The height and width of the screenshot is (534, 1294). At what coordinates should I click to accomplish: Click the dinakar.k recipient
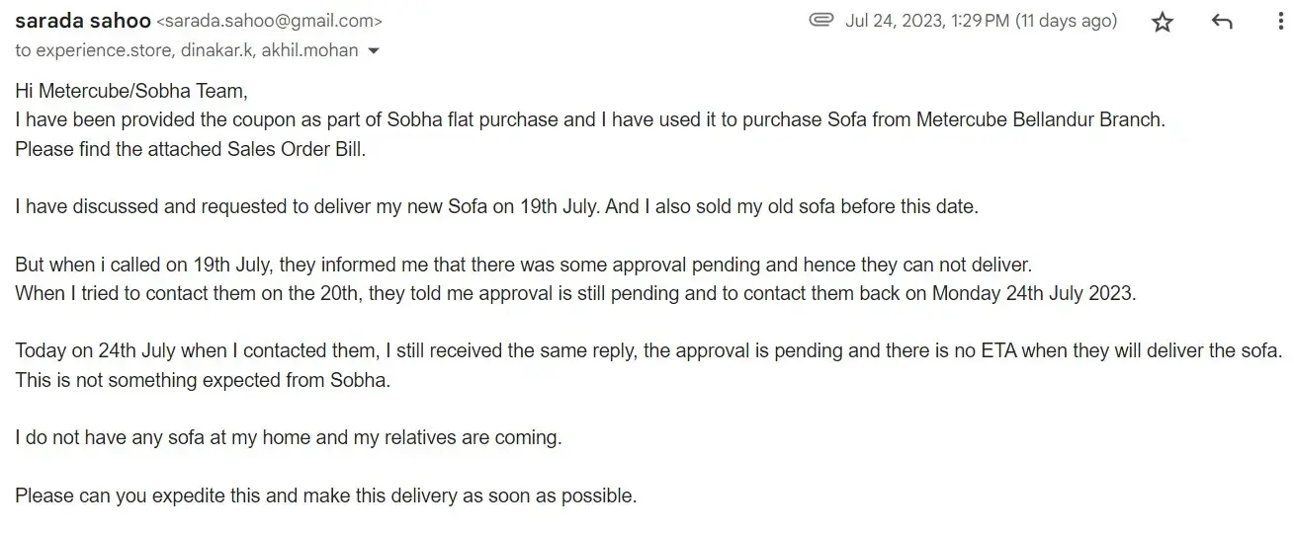point(214,50)
